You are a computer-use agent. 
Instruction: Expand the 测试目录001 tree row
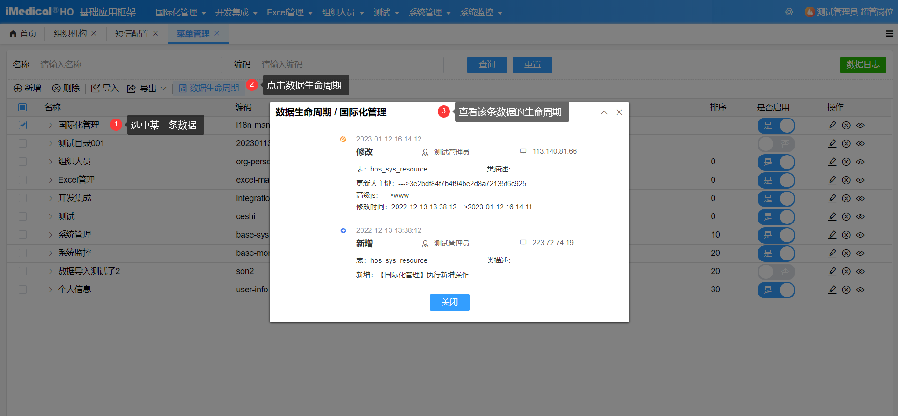coord(51,143)
